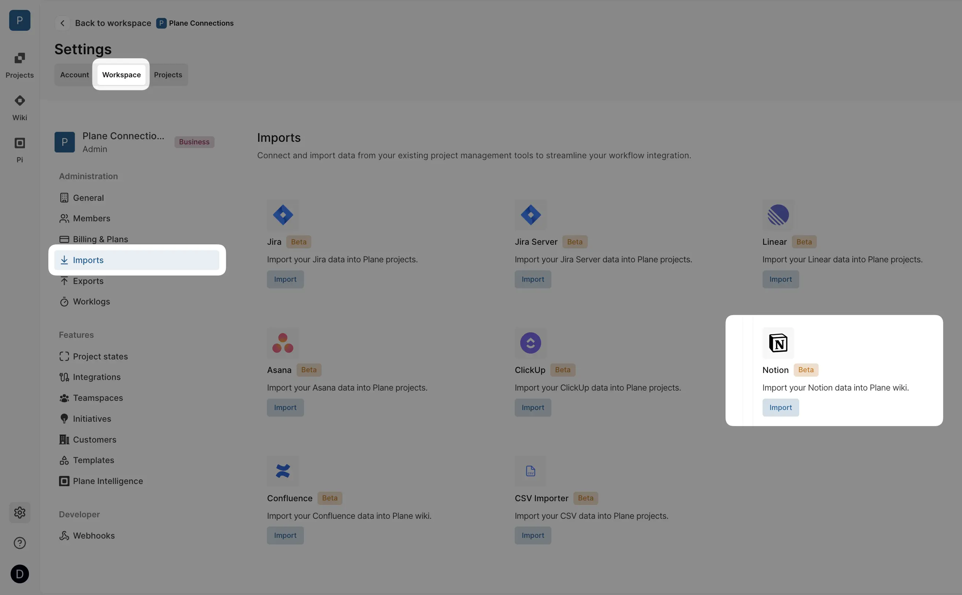Image resolution: width=962 pixels, height=595 pixels.
Task: Click the workspace P logo at top left
Action: 20,21
